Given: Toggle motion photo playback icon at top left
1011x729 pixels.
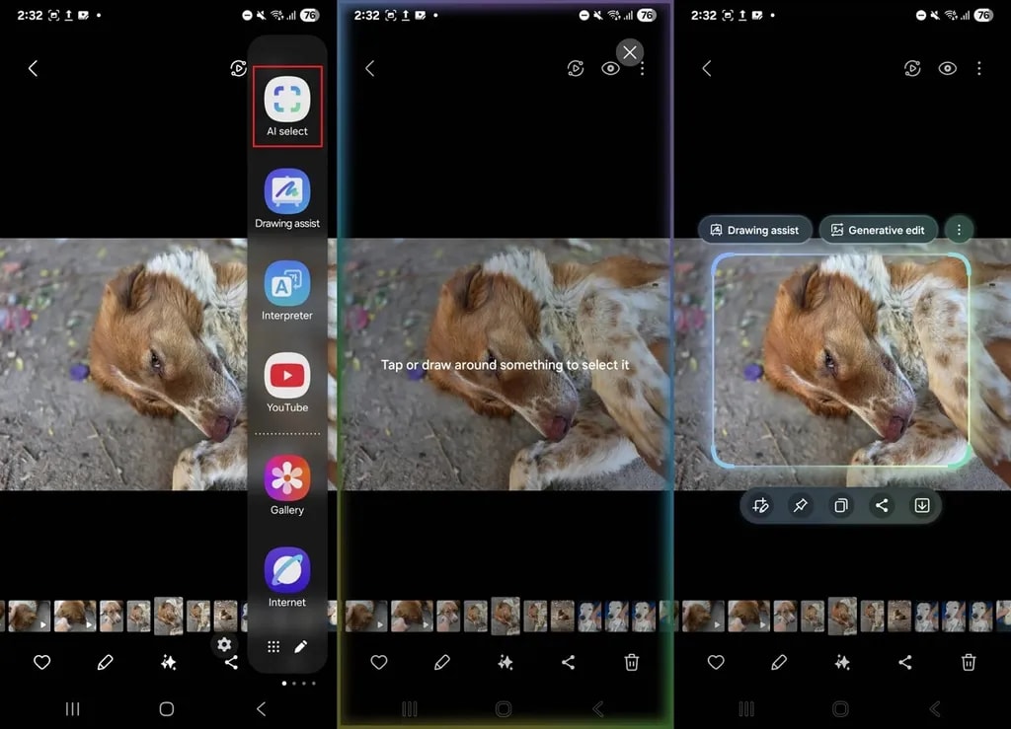Looking at the screenshot, I should [238, 68].
